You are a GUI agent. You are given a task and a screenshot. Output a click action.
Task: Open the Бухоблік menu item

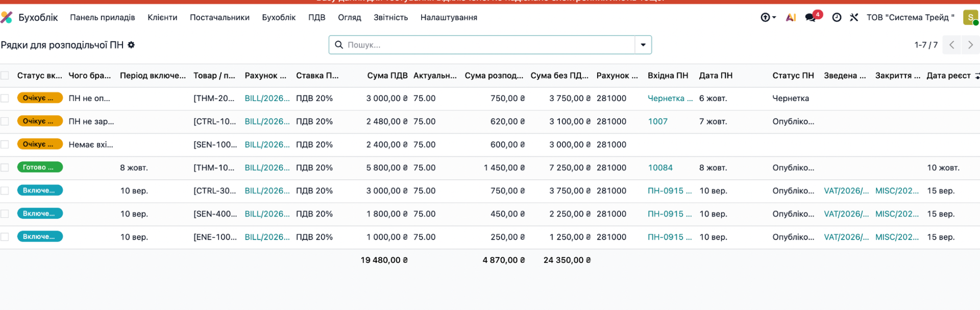pos(279,17)
